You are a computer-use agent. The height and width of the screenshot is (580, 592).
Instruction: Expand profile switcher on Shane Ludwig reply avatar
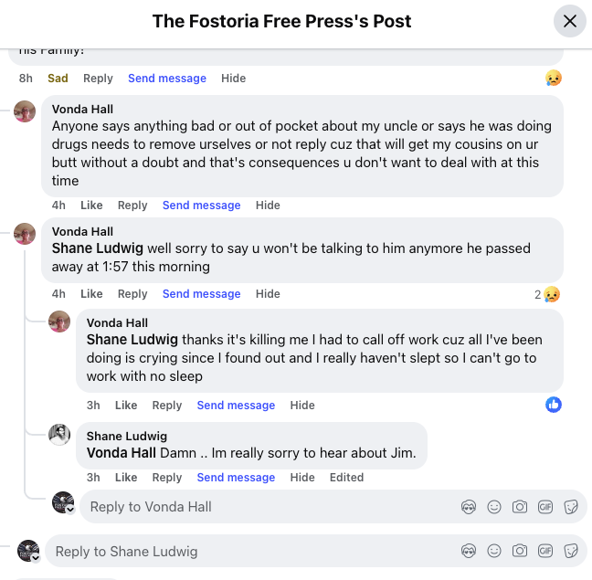[x=36, y=554]
